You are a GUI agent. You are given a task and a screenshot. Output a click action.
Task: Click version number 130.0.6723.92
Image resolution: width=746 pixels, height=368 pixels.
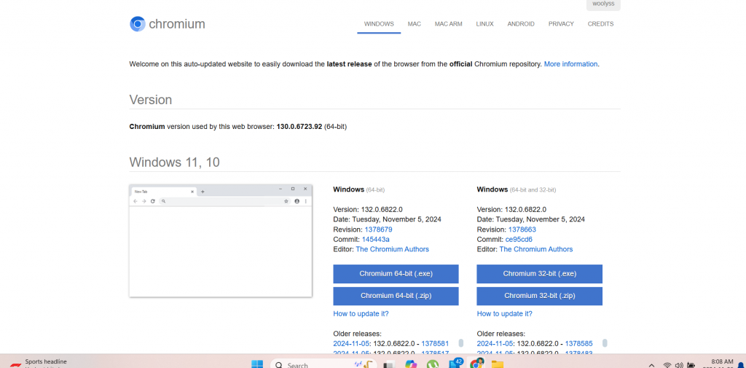pyautogui.click(x=299, y=127)
